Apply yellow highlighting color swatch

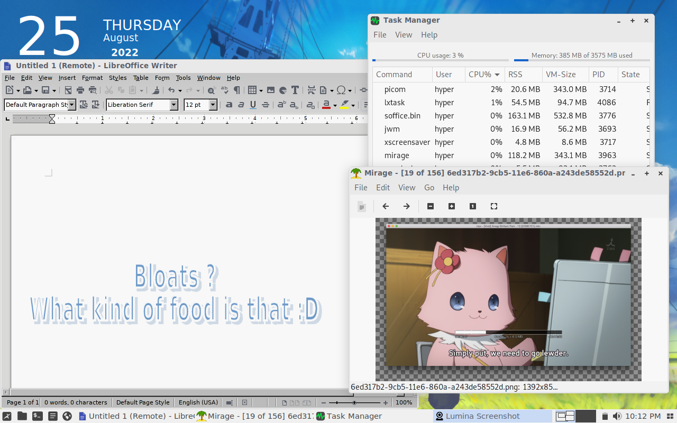click(x=345, y=105)
